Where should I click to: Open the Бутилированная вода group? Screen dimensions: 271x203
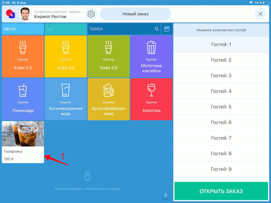pyautogui.click(x=66, y=99)
